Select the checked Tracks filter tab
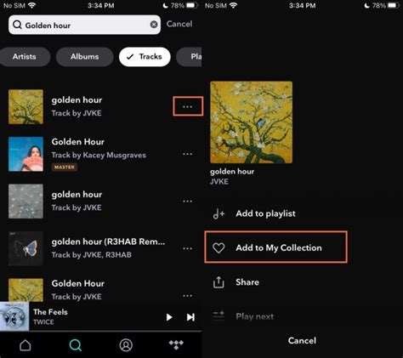This screenshot has width=403, height=358. point(145,57)
